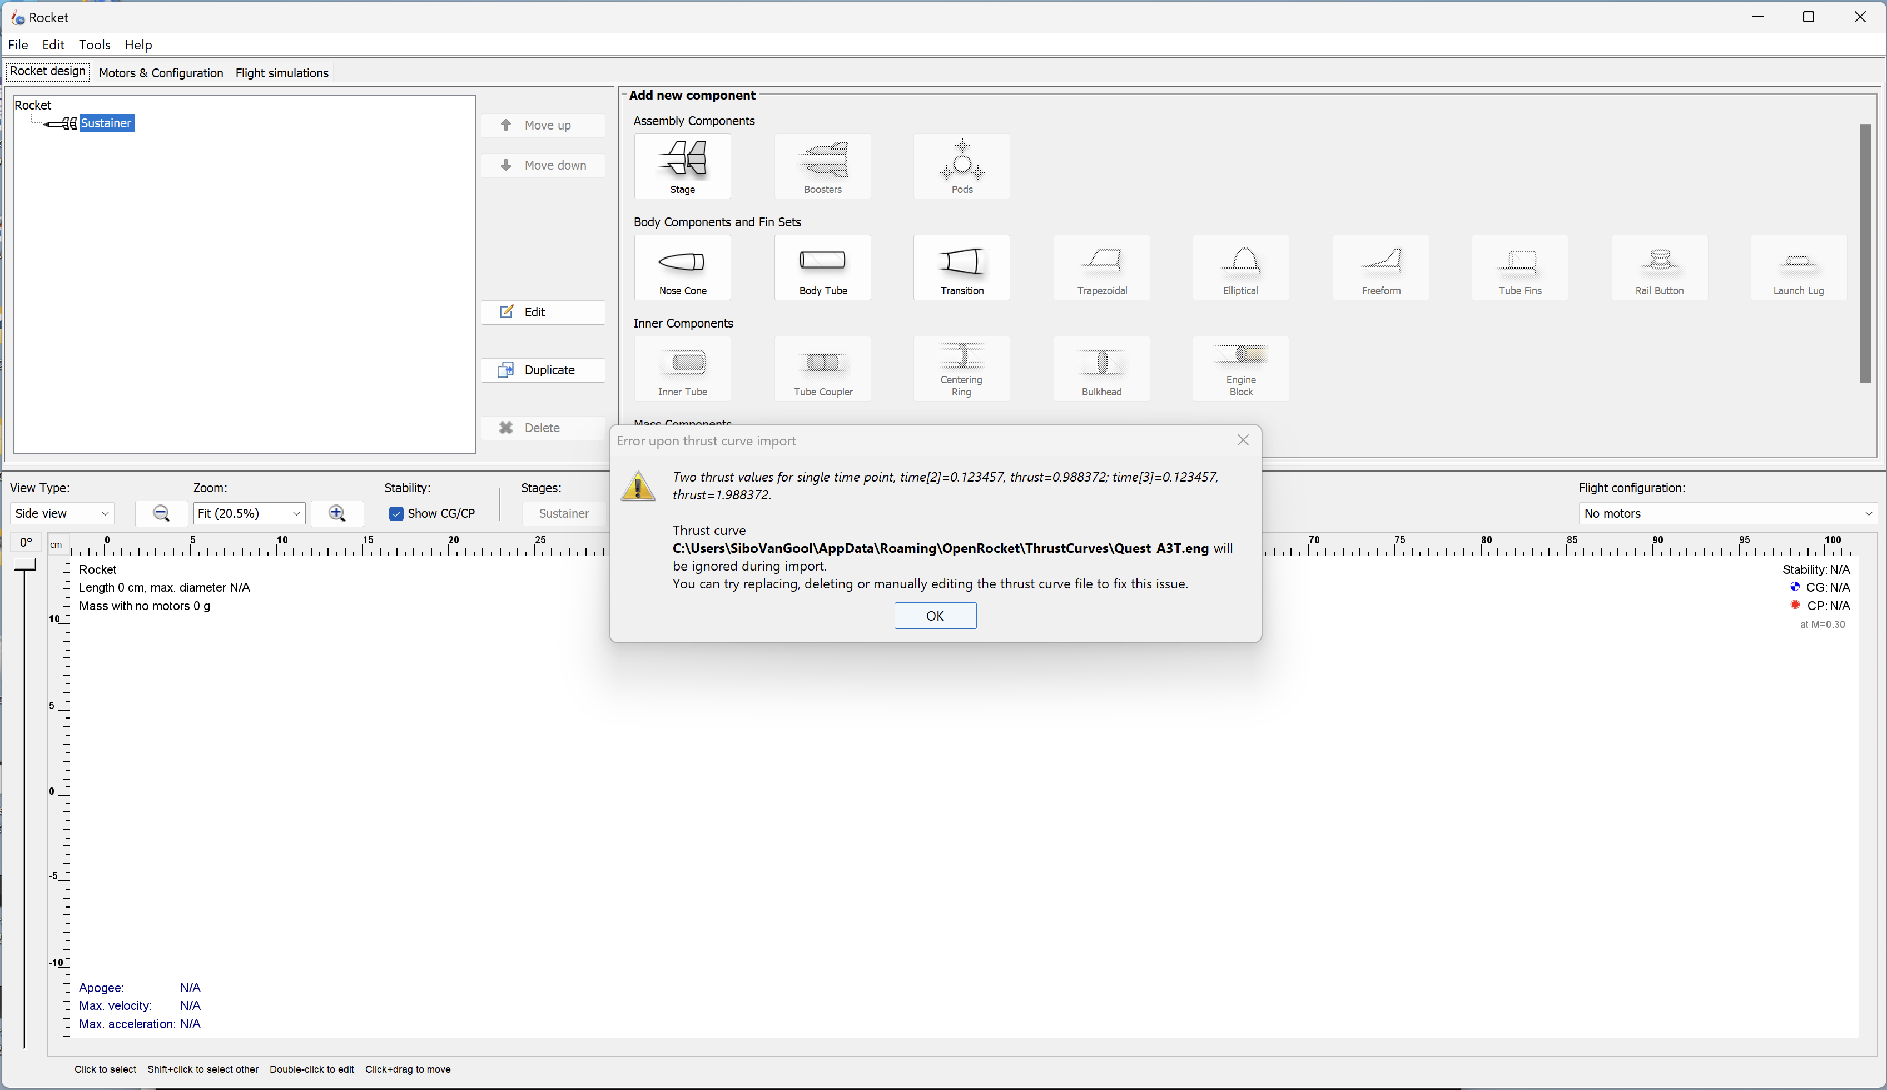Add a Body Tube component
The height and width of the screenshot is (1090, 1887).
coord(822,267)
